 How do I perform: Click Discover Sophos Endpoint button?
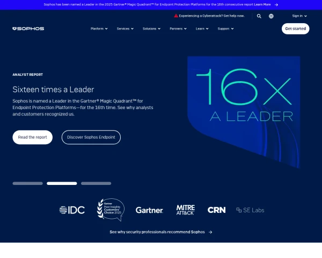click(91, 137)
